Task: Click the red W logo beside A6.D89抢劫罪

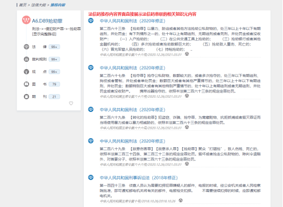Action: coord(26,20)
